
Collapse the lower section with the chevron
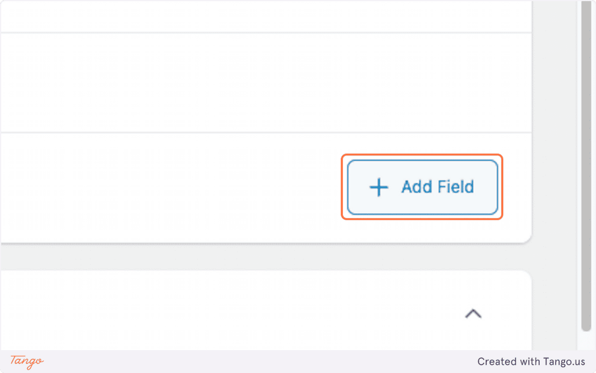pyautogui.click(x=473, y=314)
